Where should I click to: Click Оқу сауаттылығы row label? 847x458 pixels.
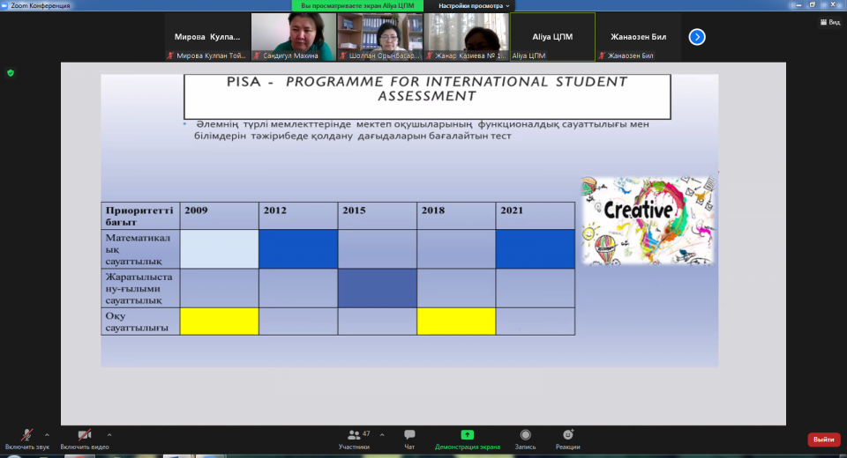140,321
